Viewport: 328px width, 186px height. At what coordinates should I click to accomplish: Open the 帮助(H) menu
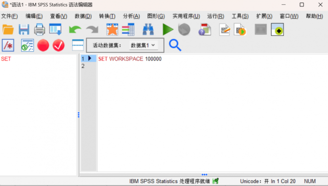point(314,16)
